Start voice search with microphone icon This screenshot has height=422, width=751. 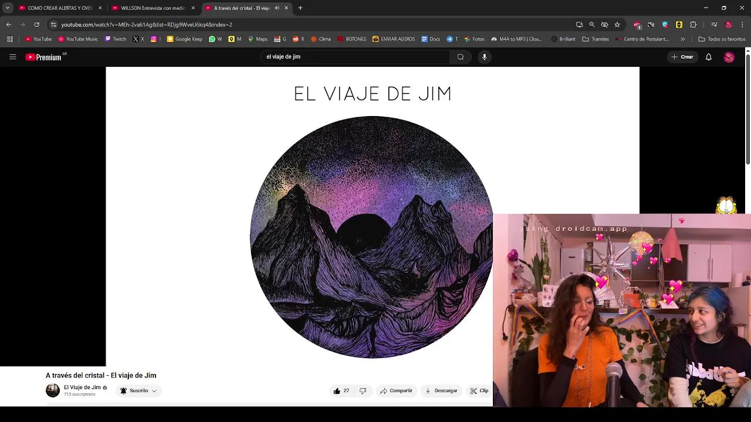(x=485, y=57)
